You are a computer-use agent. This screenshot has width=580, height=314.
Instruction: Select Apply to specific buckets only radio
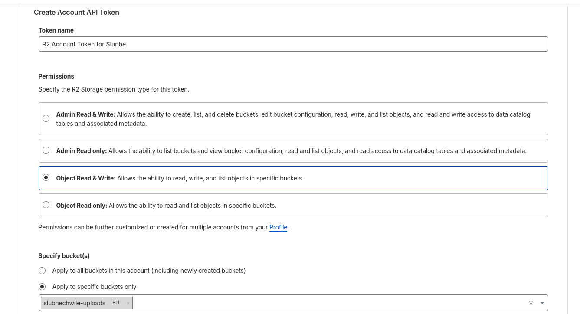click(42, 287)
